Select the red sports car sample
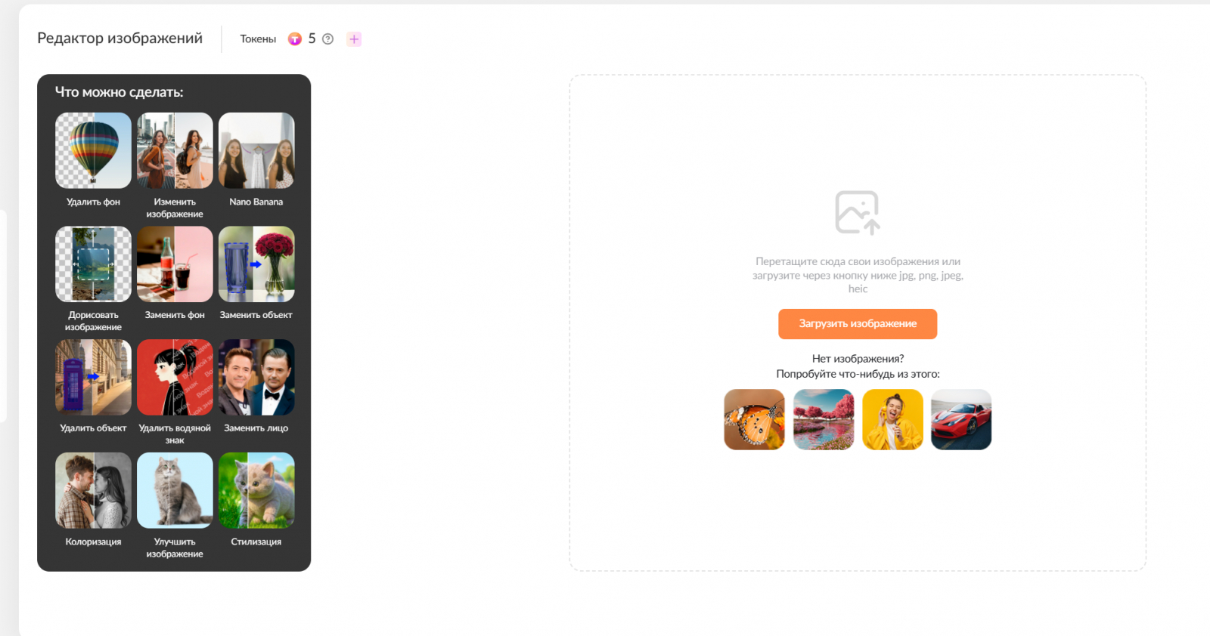This screenshot has width=1210, height=636. (961, 419)
